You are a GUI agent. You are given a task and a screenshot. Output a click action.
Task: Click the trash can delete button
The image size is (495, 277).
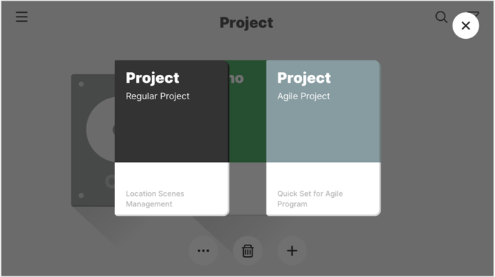click(247, 251)
